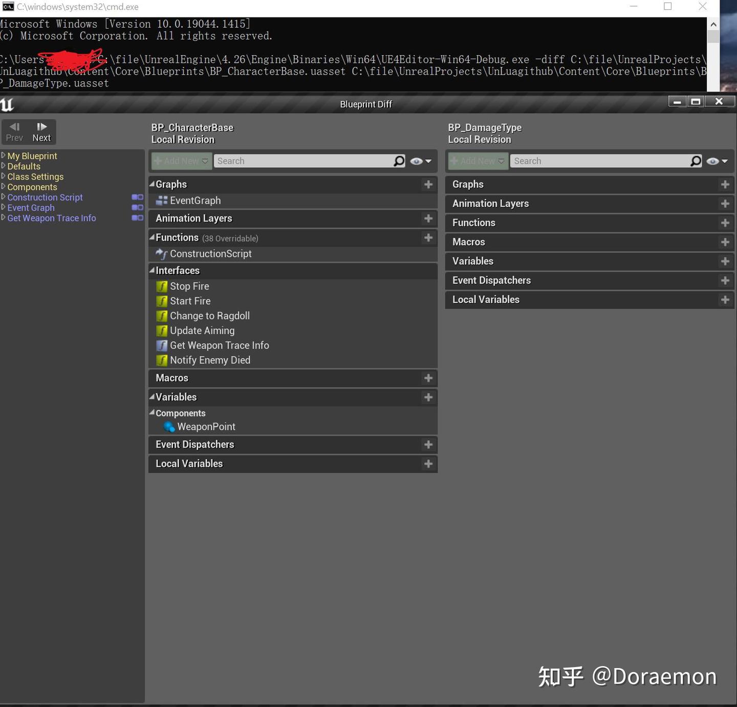Collapse the Functions section

[152, 237]
